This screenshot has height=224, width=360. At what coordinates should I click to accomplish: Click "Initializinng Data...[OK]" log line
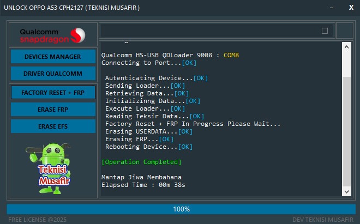[x=153, y=101]
